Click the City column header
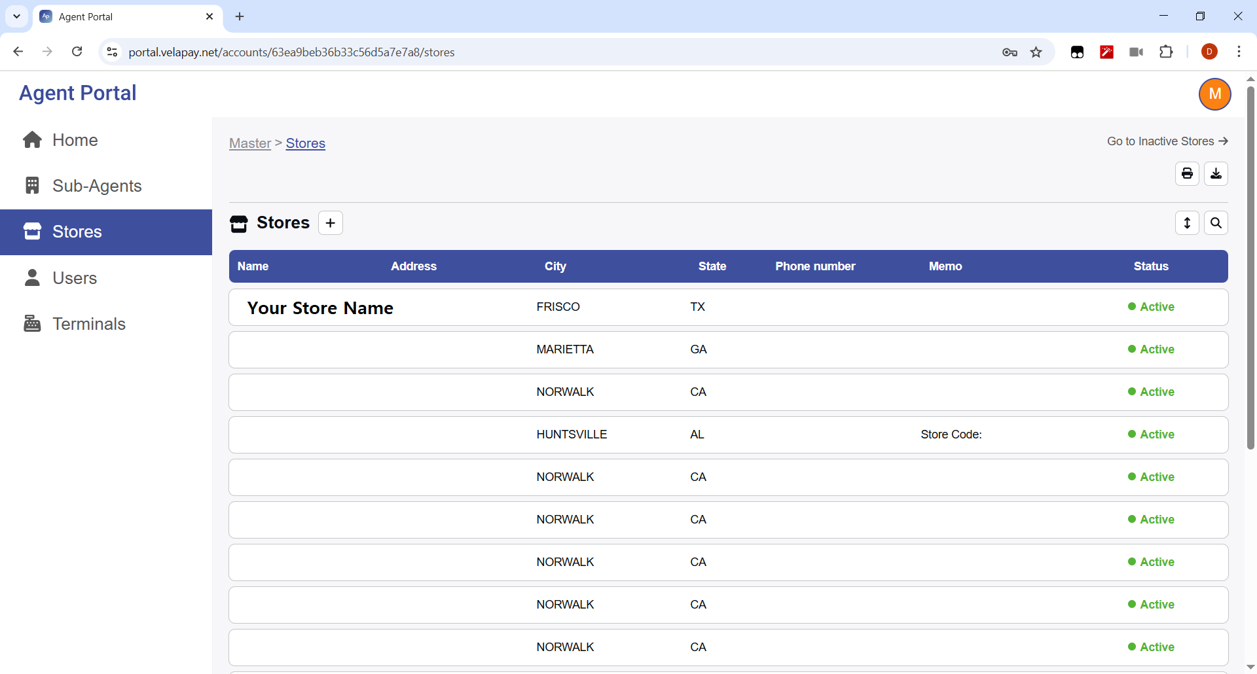This screenshot has width=1257, height=674. click(x=555, y=266)
